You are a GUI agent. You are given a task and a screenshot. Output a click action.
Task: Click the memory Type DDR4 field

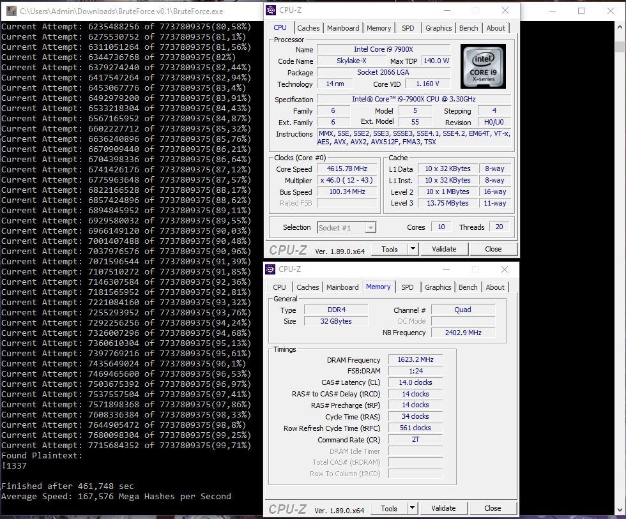coord(336,310)
